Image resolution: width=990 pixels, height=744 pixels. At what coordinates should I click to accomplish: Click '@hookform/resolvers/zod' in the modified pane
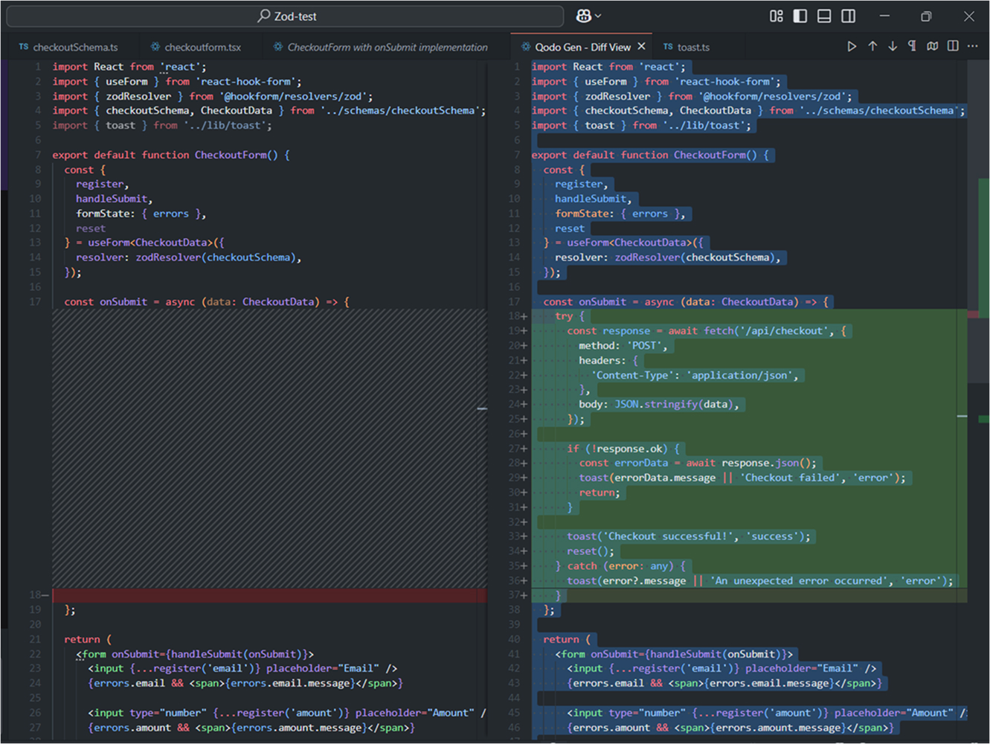point(775,97)
